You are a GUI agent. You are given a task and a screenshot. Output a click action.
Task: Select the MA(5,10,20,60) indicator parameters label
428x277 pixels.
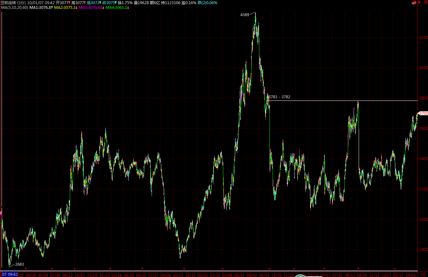click(14, 7)
